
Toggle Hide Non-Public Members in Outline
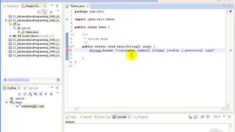point(46,94)
